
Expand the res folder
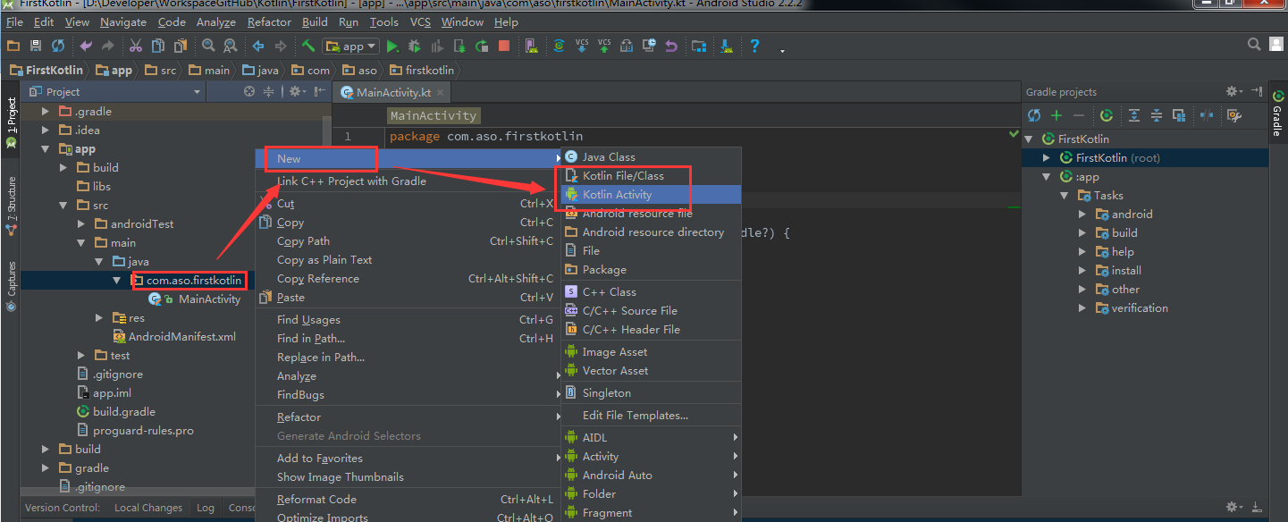(x=99, y=318)
